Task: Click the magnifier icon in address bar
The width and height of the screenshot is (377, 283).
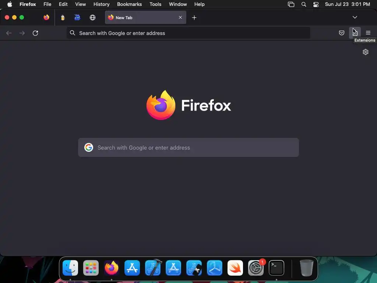Action: coord(73,33)
